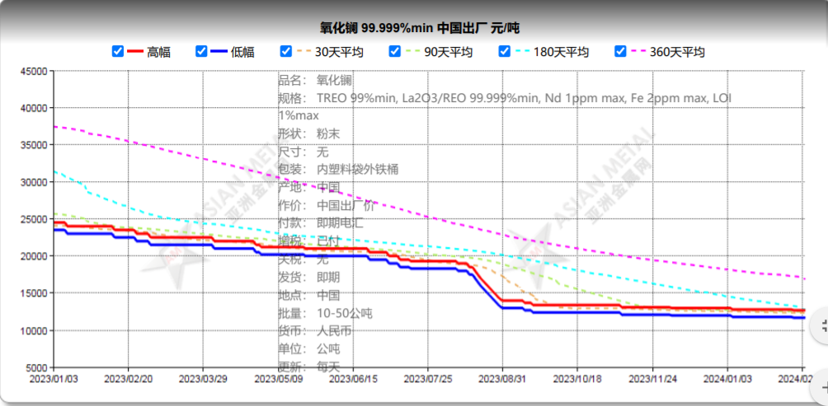Click the 2023/08/31 date label on x-axis
The height and width of the screenshot is (406, 828).
pyautogui.click(x=502, y=379)
